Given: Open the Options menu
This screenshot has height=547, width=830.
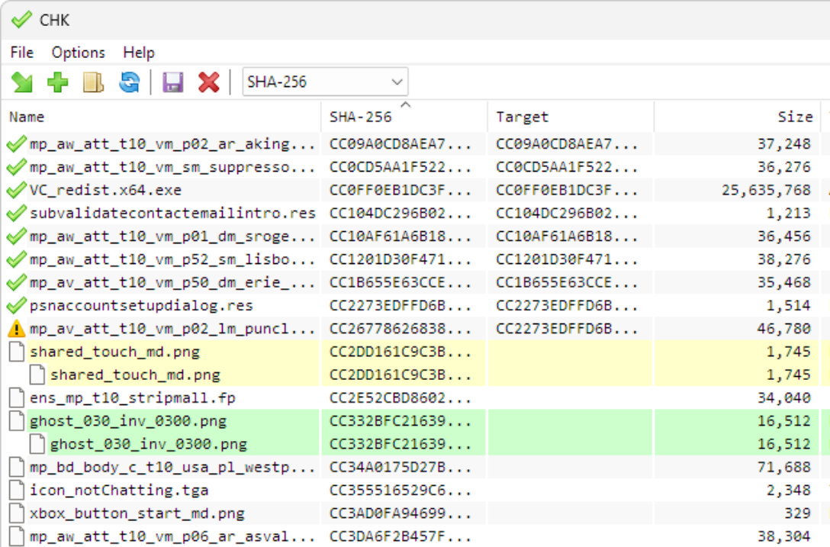Looking at the screenshot, I should click(x=78, y=52).
